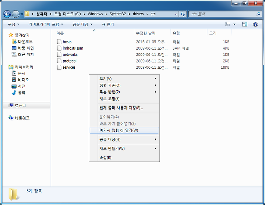Open 정렬 기준(O) submenu
Screen dimensions: 265x205
(x=124, y=85)
